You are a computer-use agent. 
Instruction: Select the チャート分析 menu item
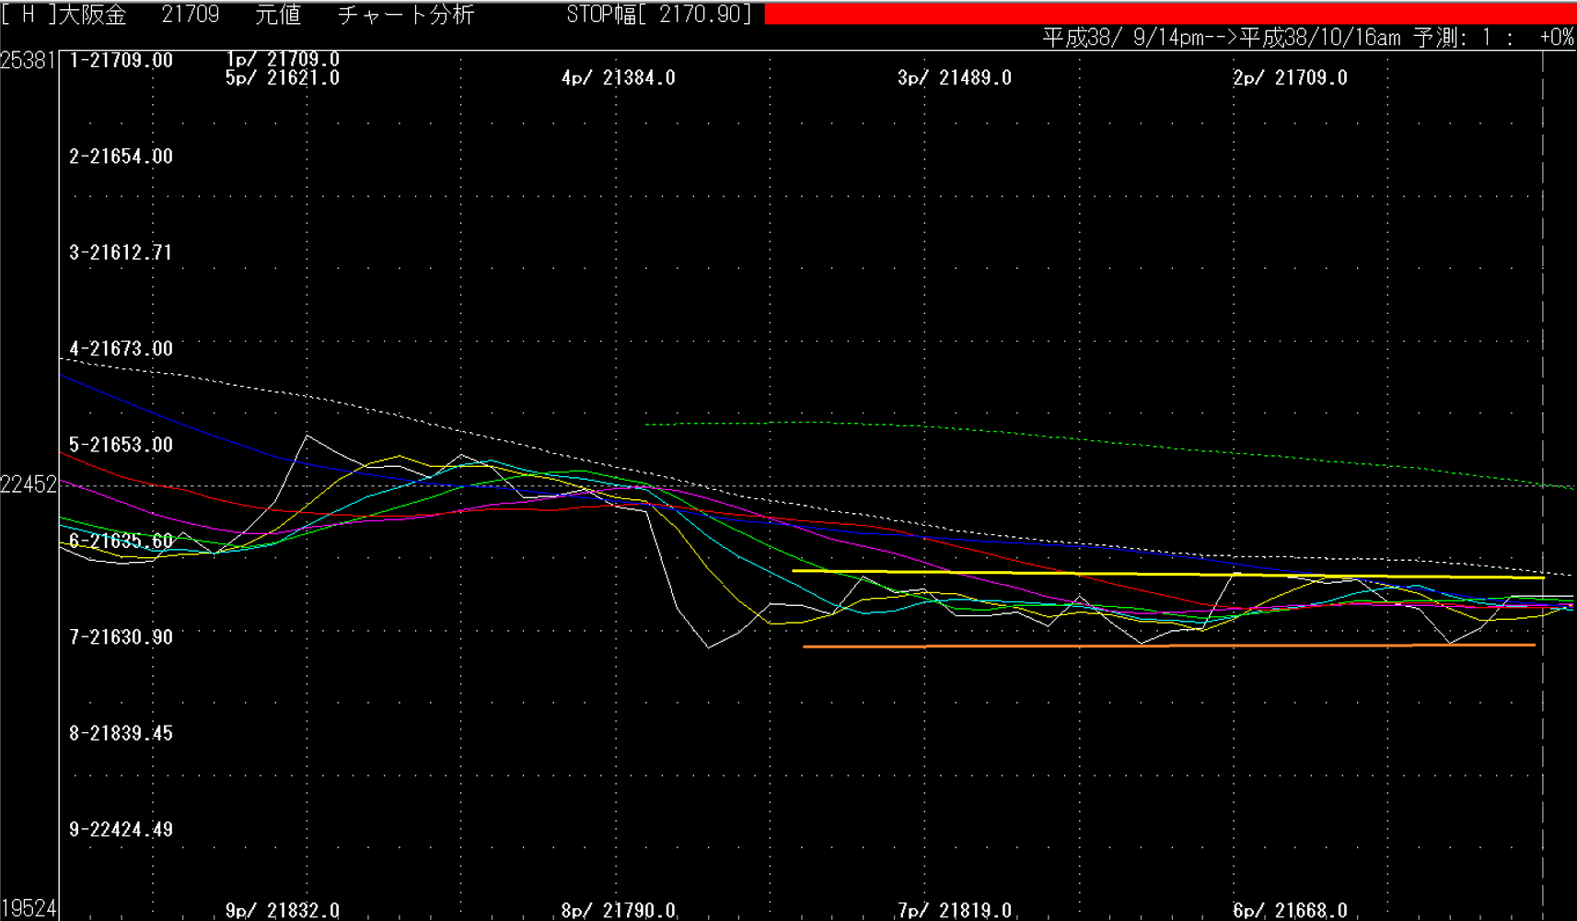click(406, 14)
